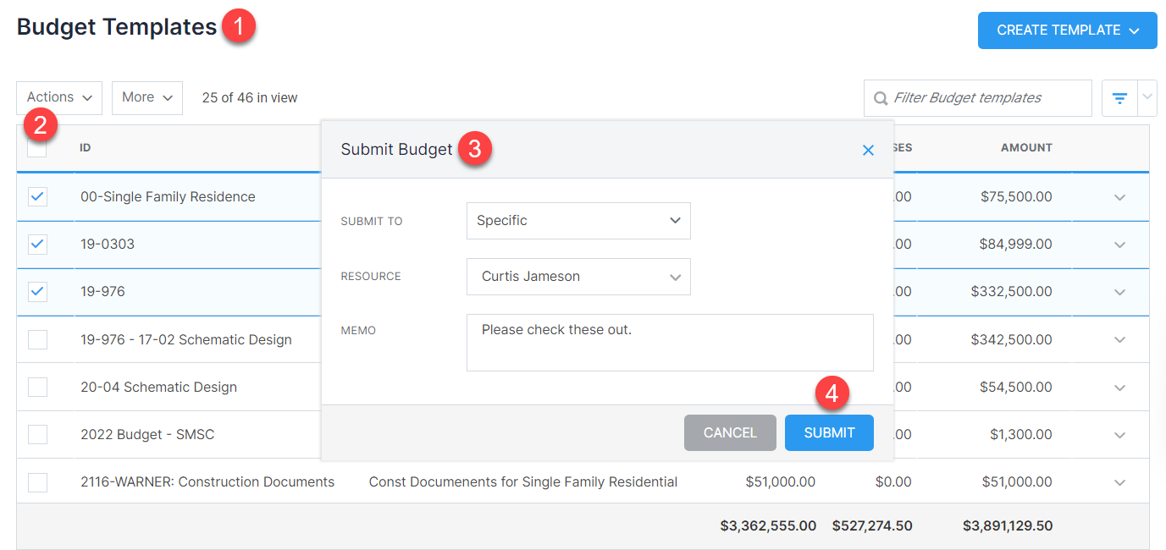
Task: Click the search magnifier in the filter field
Action: point(880,97)
